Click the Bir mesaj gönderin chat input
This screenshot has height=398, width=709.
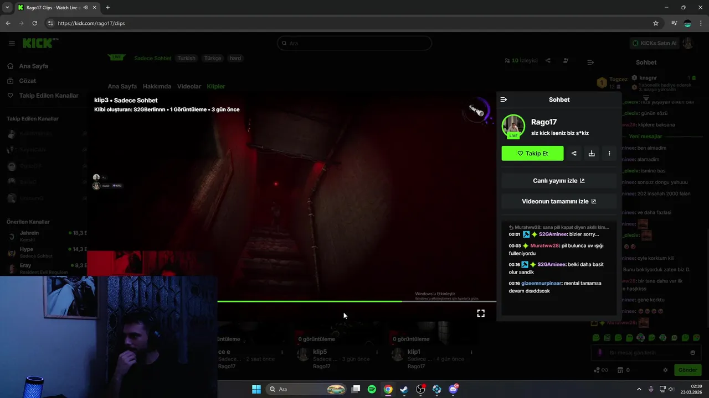tap(645, 353)
